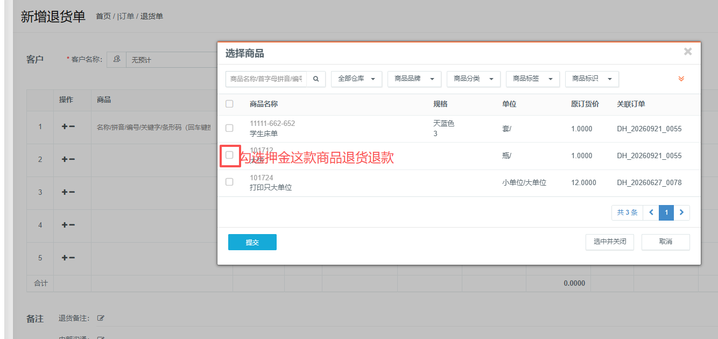The width and height of the screenshot is (718, 339).
Task: Click the plus icon in row 5
Action: point(65,258)
